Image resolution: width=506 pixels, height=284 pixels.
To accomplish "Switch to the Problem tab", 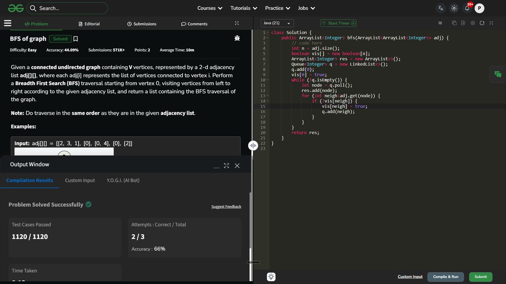I will coord(36,24).
